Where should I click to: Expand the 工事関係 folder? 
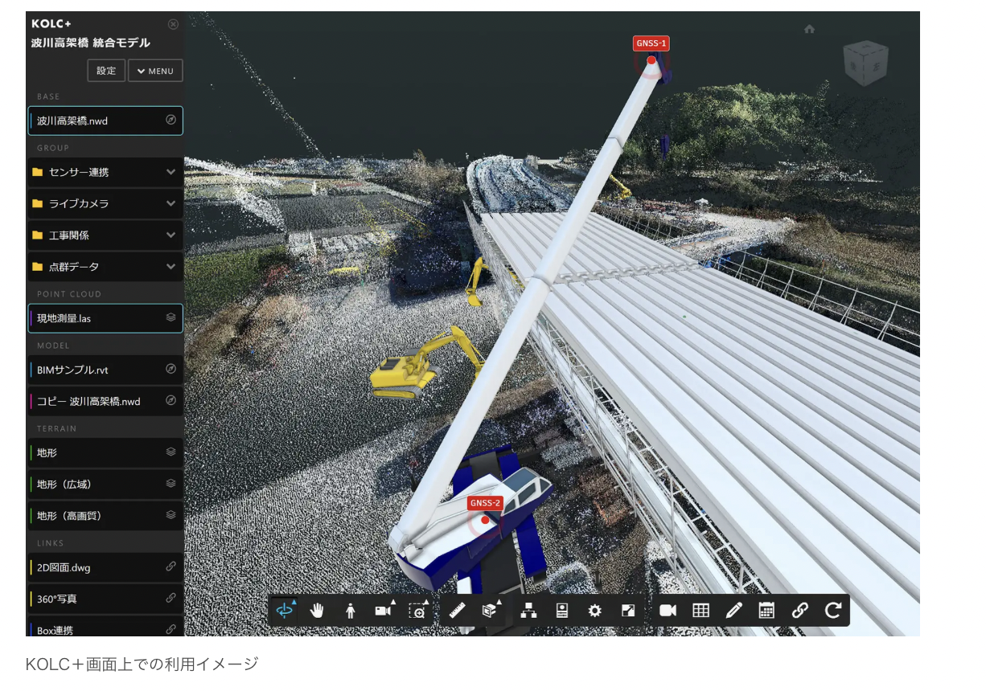pyautogui.click(x=105, y=235)
